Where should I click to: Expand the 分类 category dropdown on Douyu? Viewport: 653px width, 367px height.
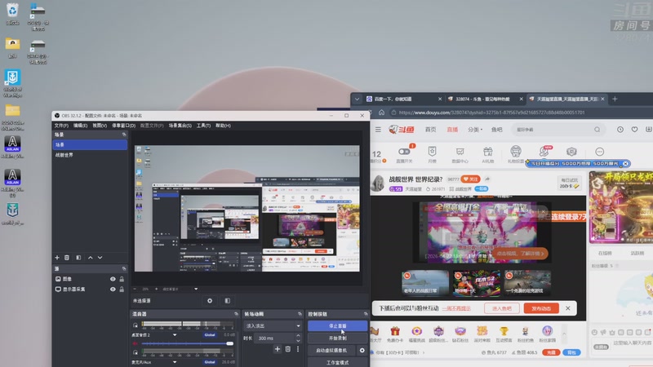(x=475, y=130)
